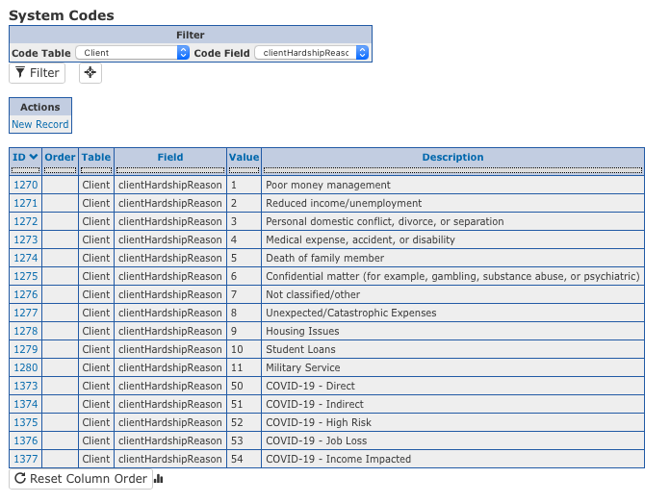Screen dimensions: 670x503
Task: Open record ID 1277
Action: point(26,313)
